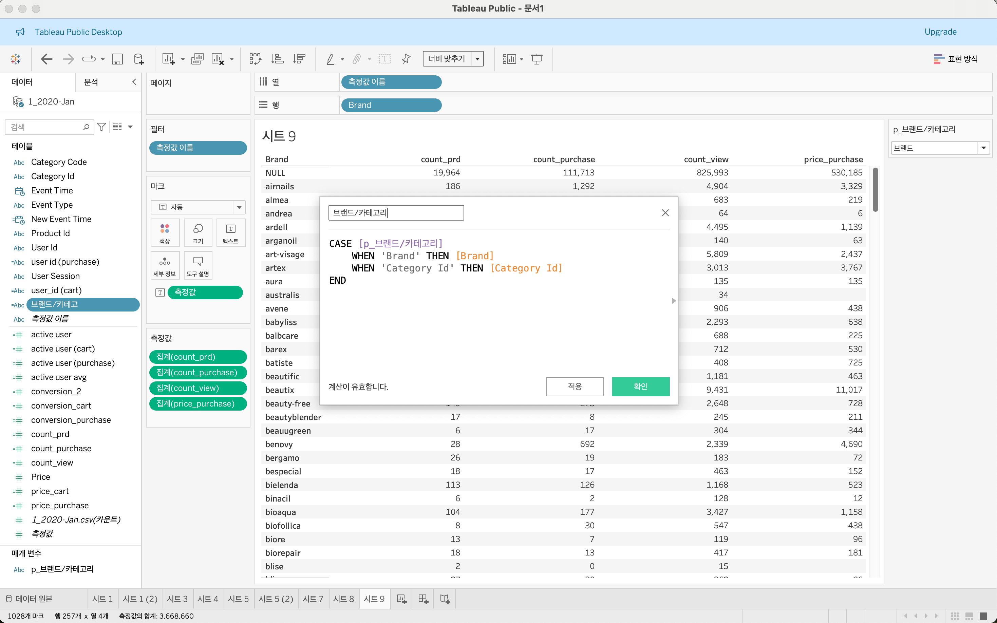
Task: Click the calculation name input field
Action: (395, 213)
